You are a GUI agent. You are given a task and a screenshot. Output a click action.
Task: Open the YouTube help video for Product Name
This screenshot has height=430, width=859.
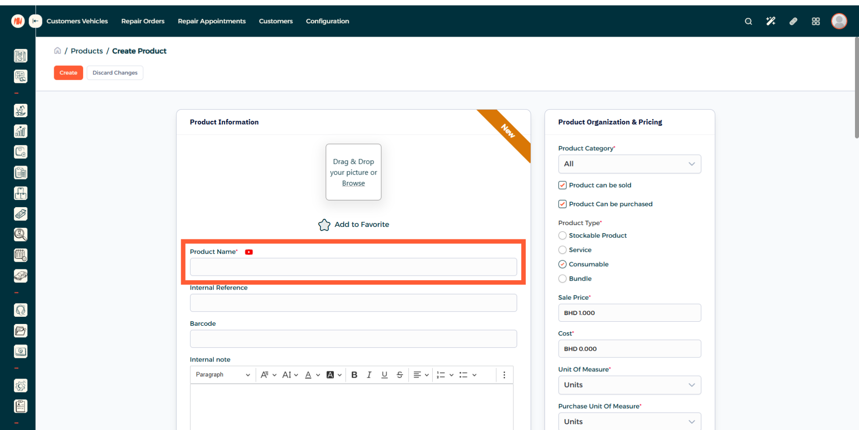coord(249,252)
